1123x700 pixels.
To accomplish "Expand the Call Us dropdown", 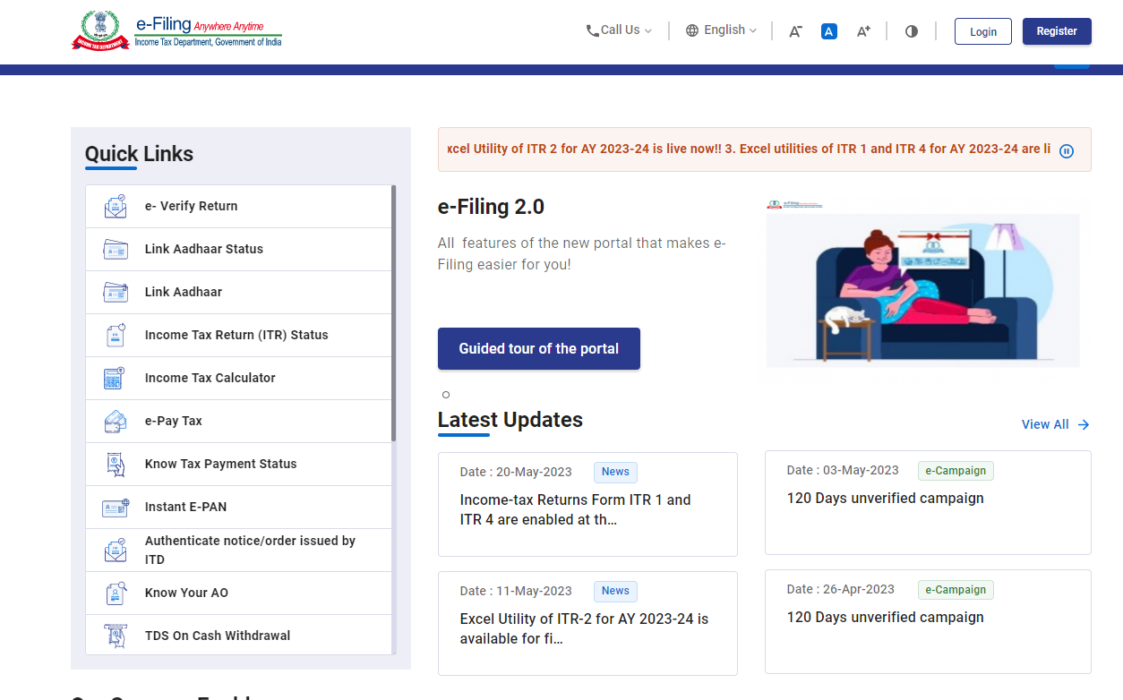I will point(618,30).
